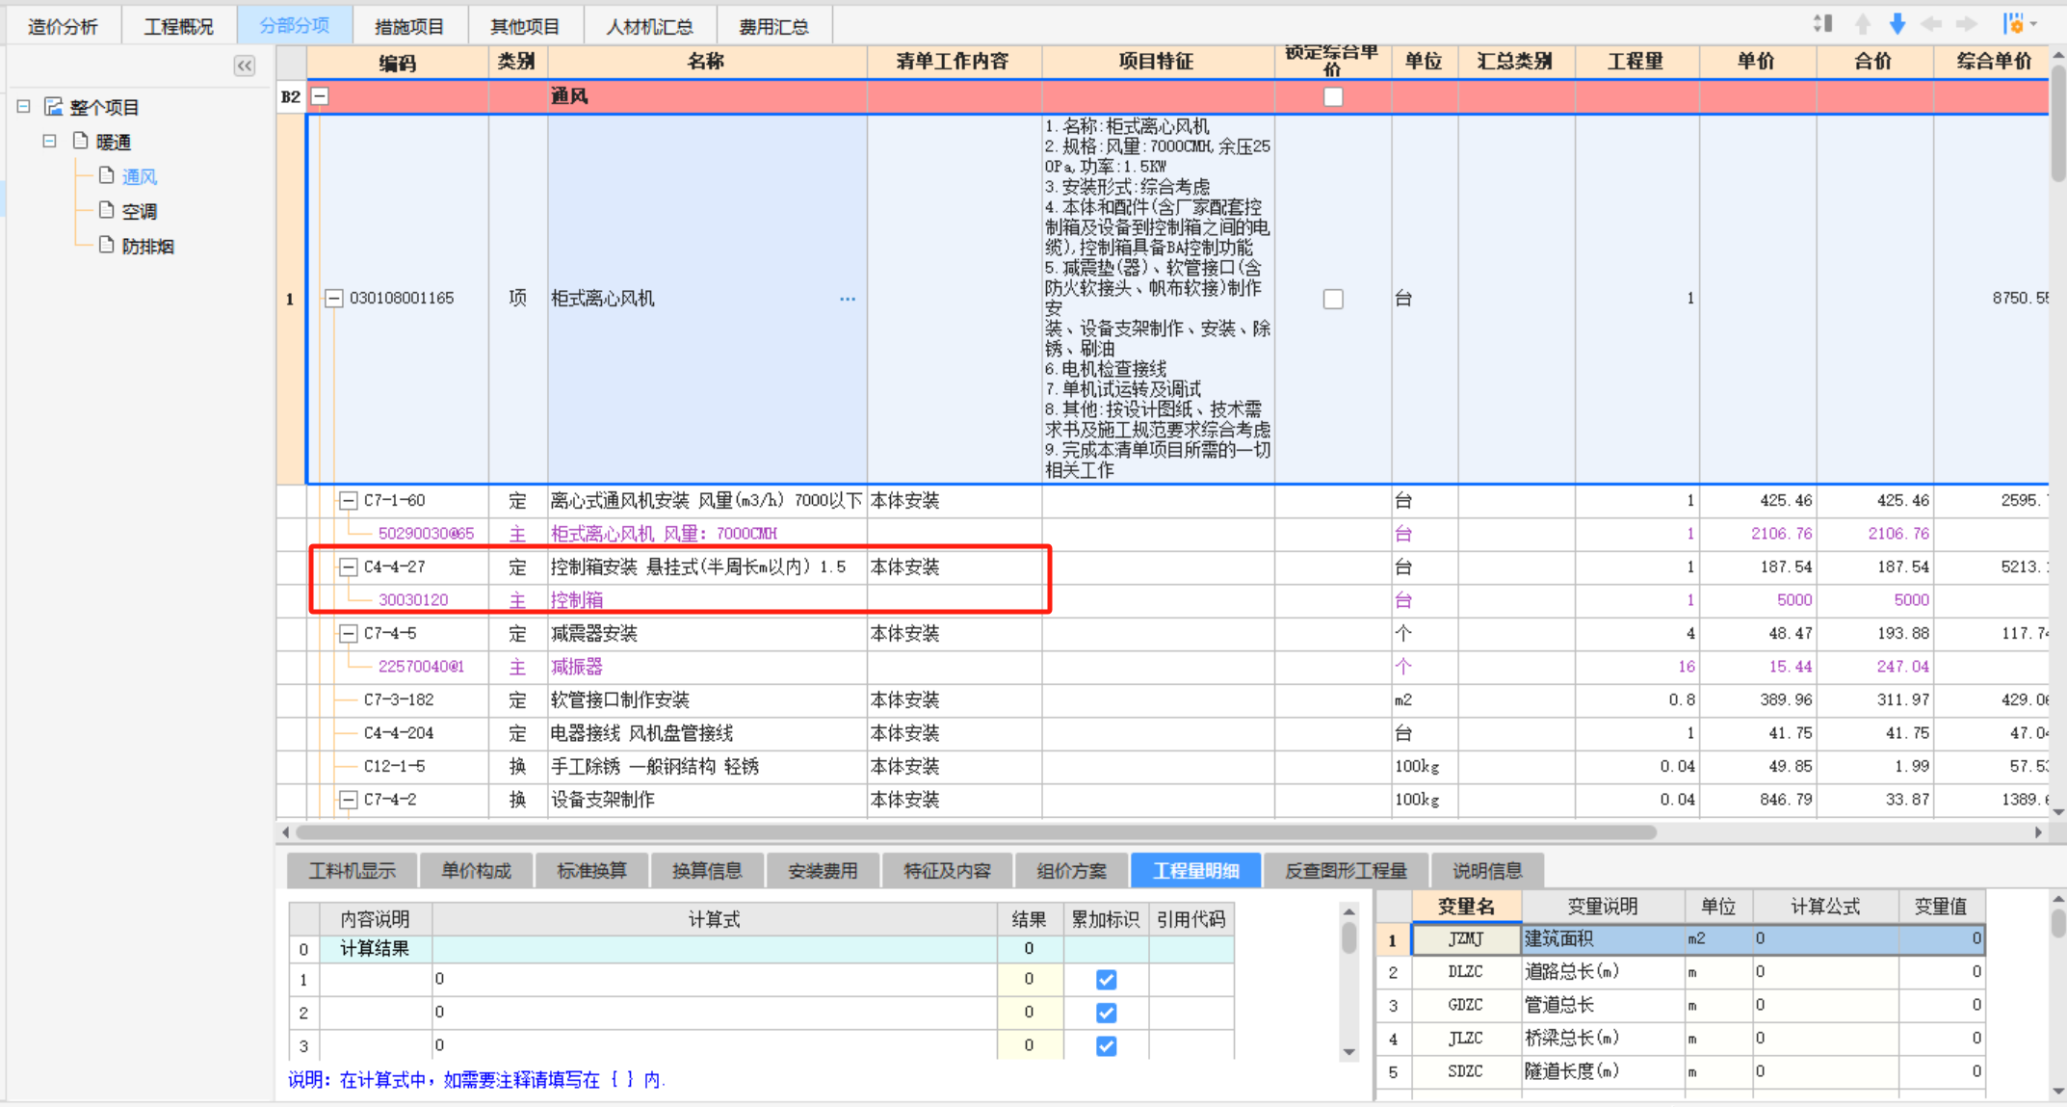Click code C4-4-204
Viewport: 2067px width, 1107px height.
(x=399, y=733)
